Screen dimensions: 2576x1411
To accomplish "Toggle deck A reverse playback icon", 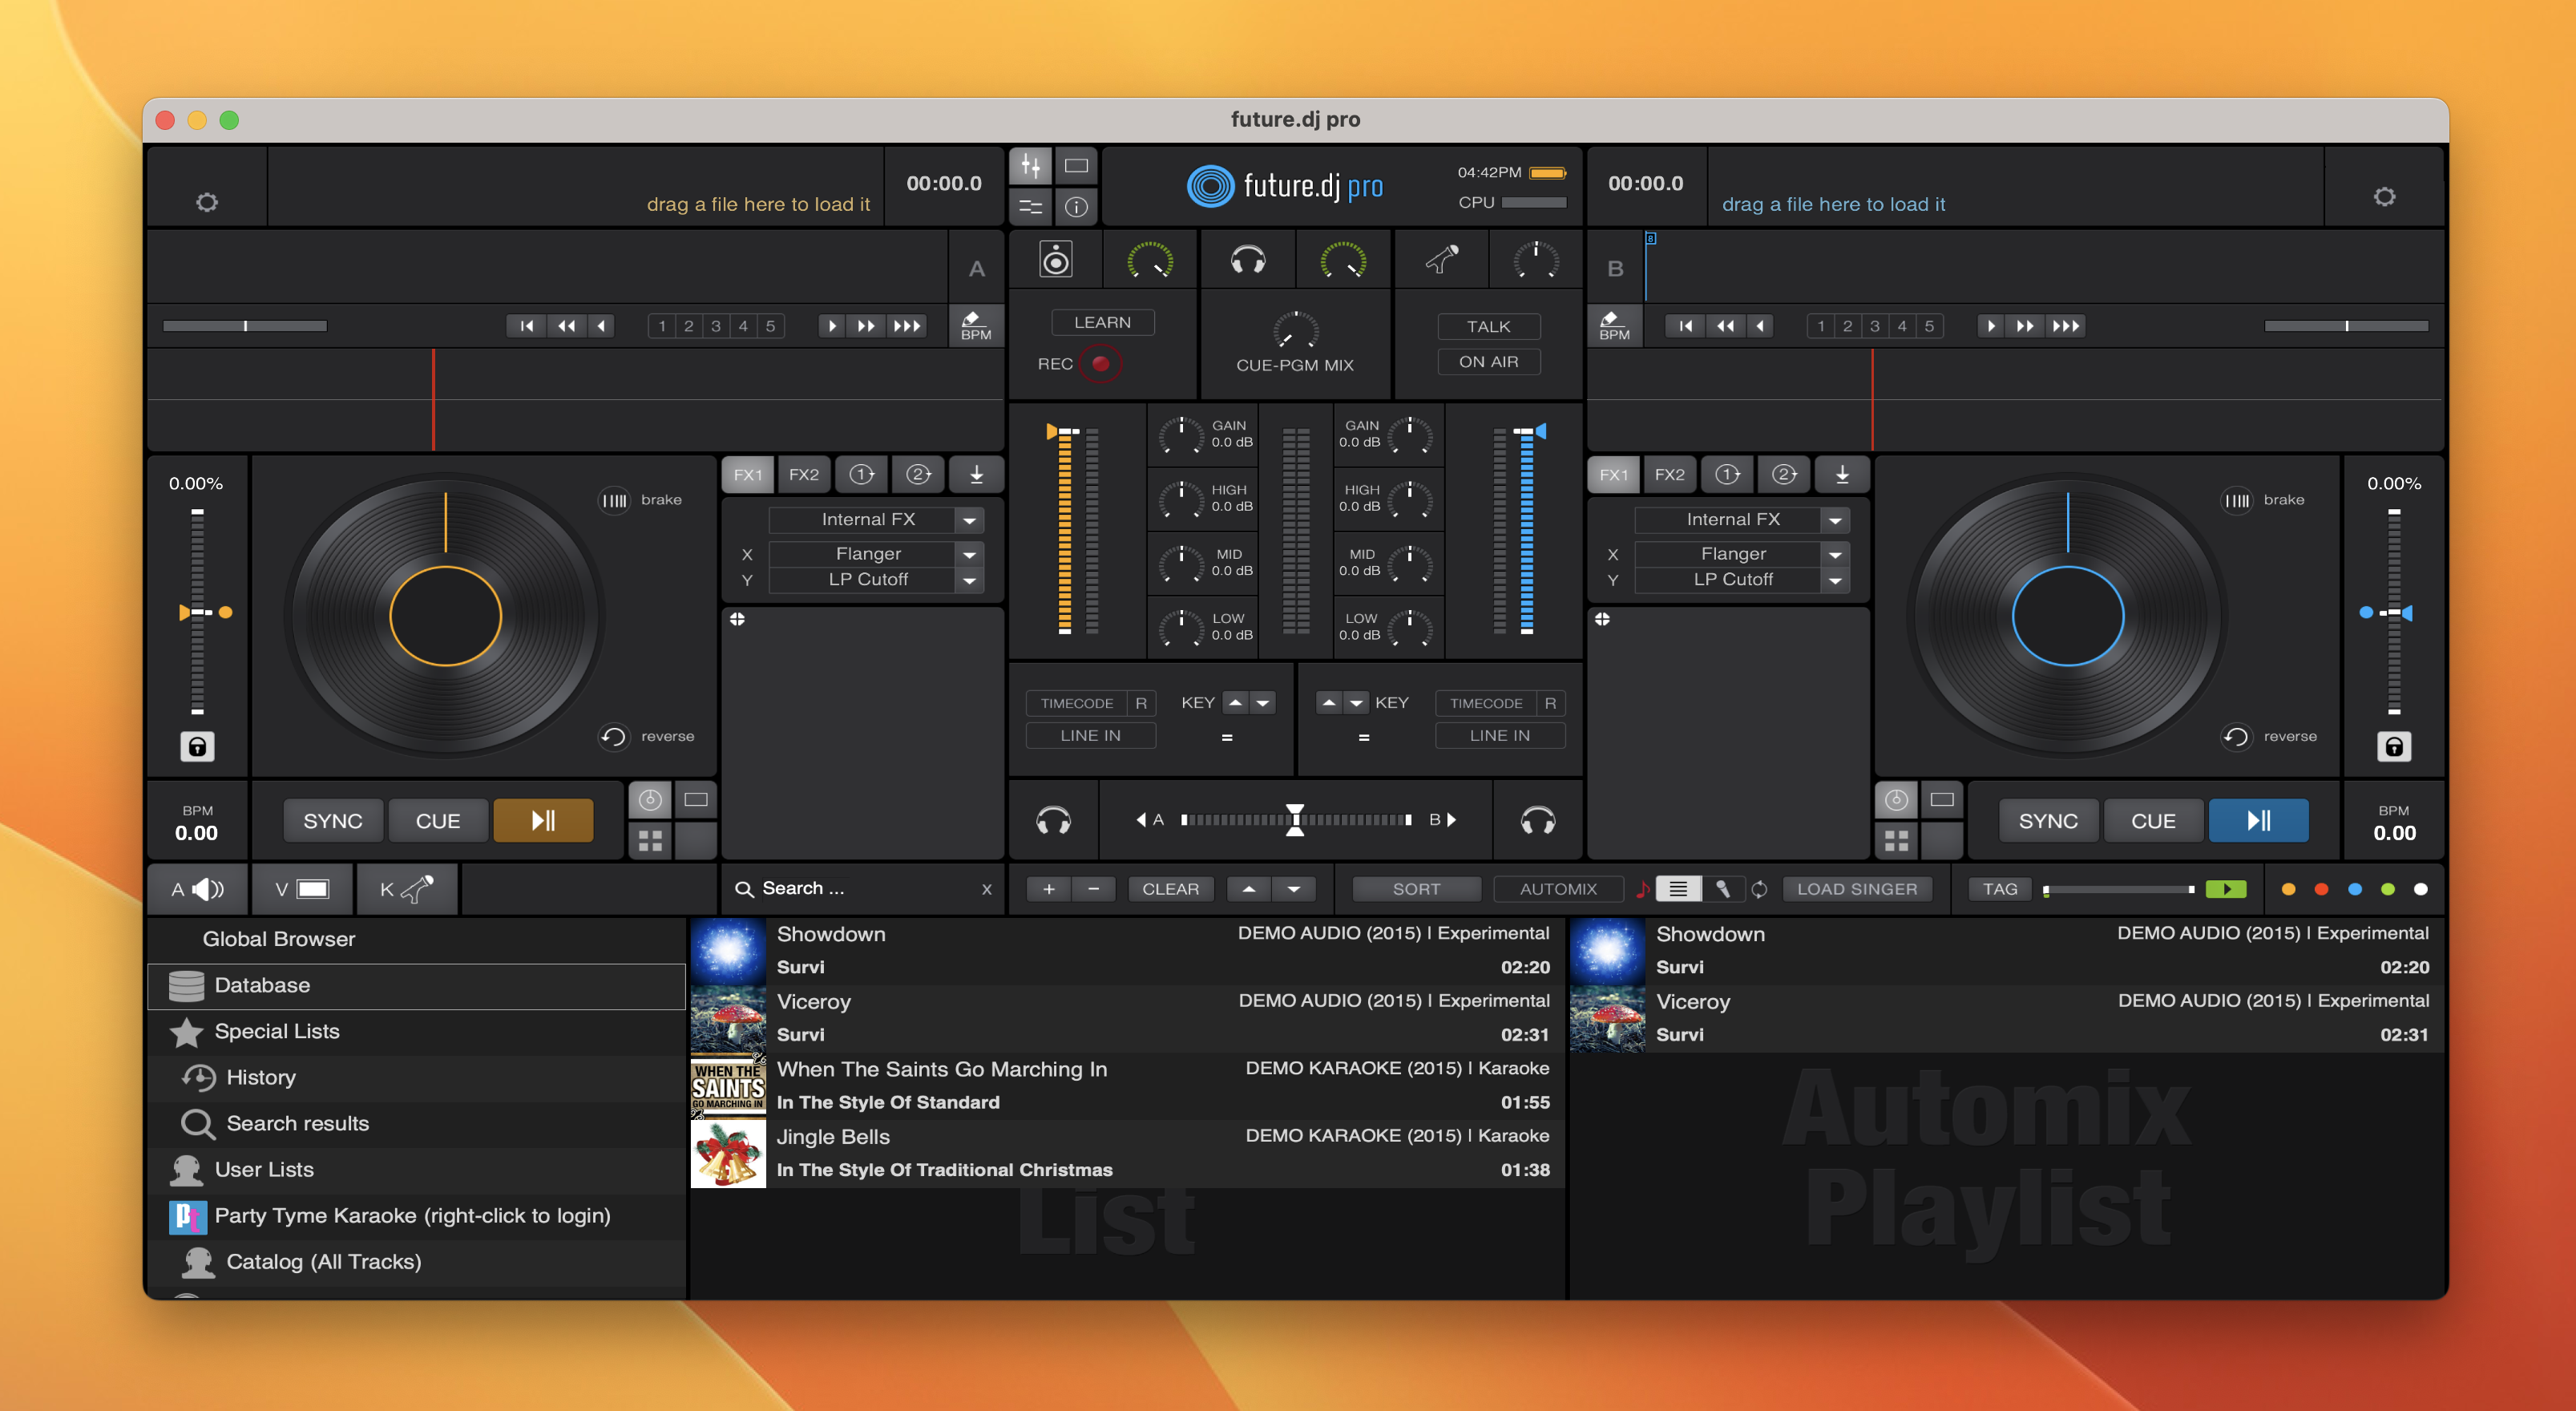I will [x=613, y=737].
